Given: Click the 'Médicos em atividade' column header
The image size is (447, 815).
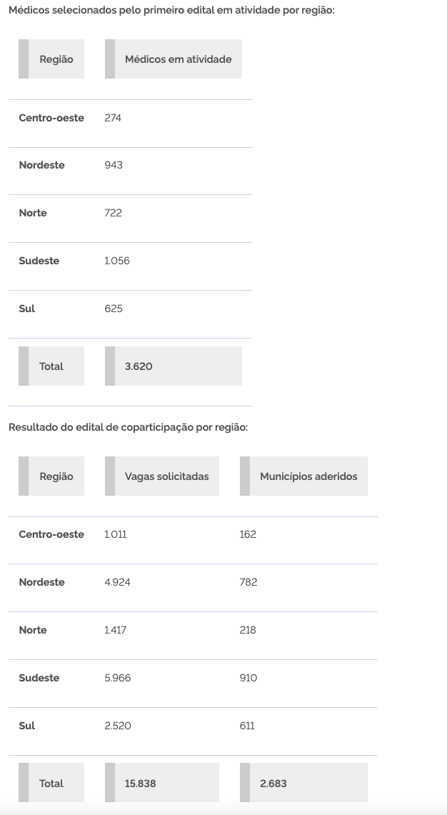Looking at the screenshot, I should [178, 59].
